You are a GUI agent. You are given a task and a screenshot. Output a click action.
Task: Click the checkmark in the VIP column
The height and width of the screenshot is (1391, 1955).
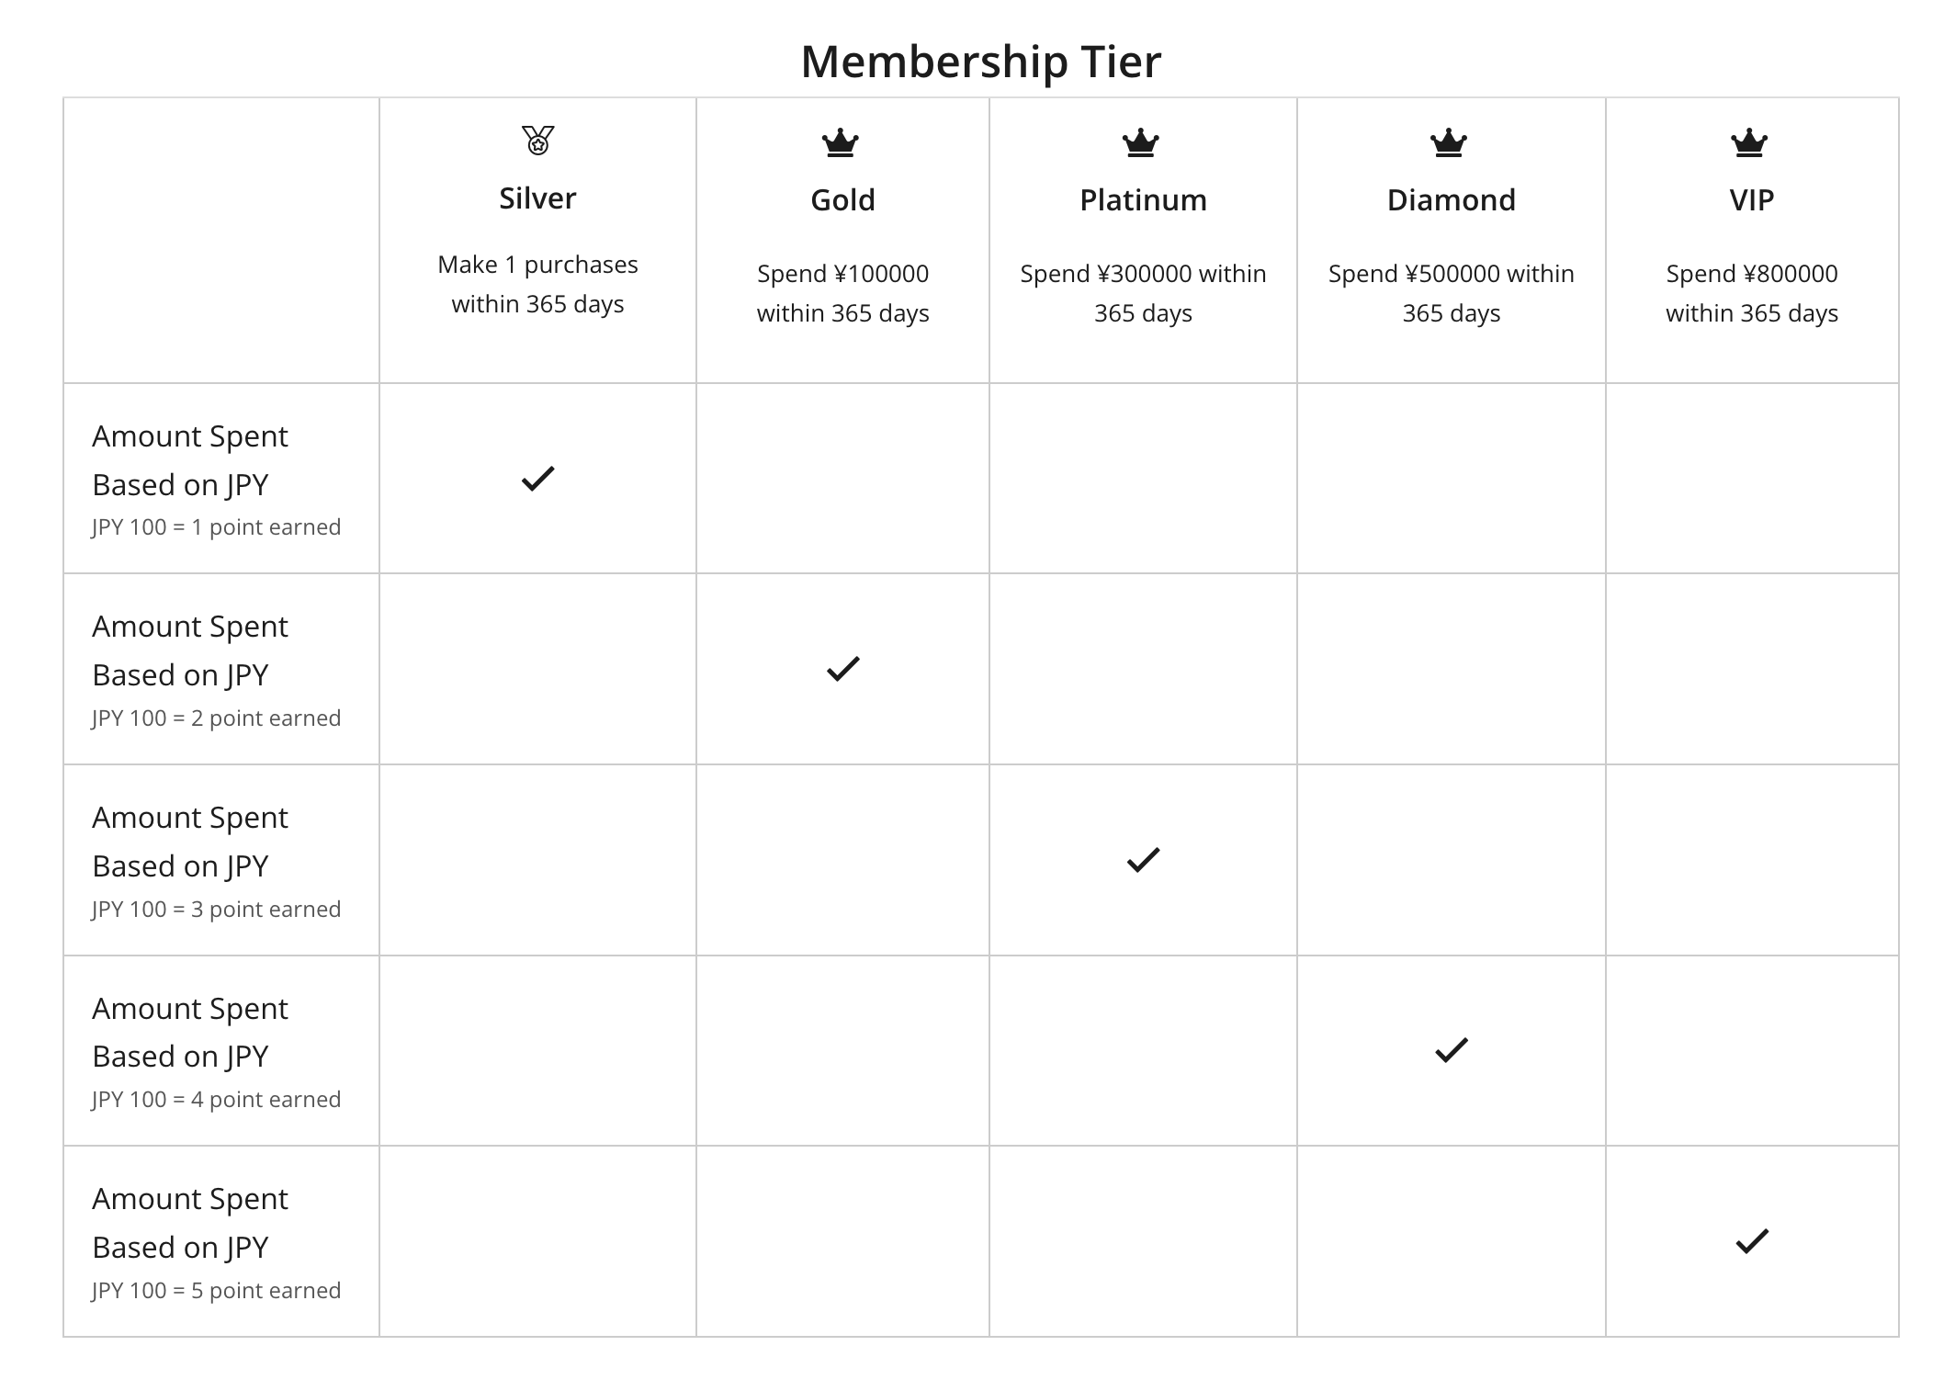point(1752,1241)
